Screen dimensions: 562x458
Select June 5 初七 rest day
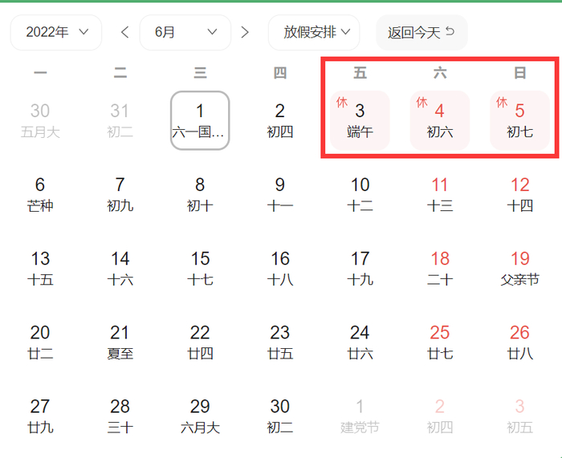tap(519, 120)
